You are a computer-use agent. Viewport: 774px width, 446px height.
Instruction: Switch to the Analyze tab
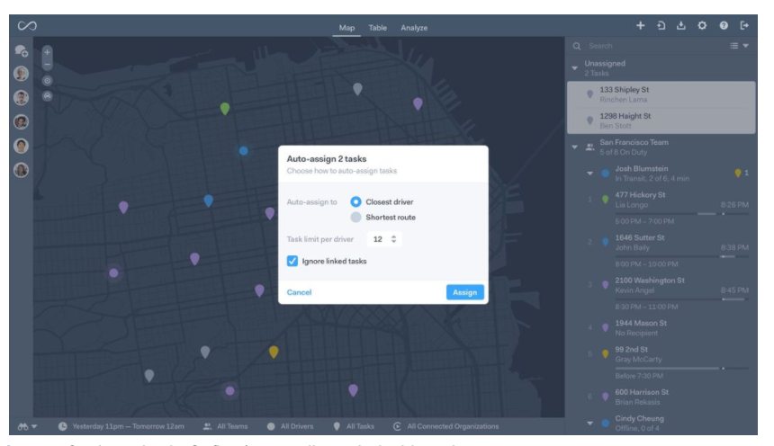coord(414,28)
